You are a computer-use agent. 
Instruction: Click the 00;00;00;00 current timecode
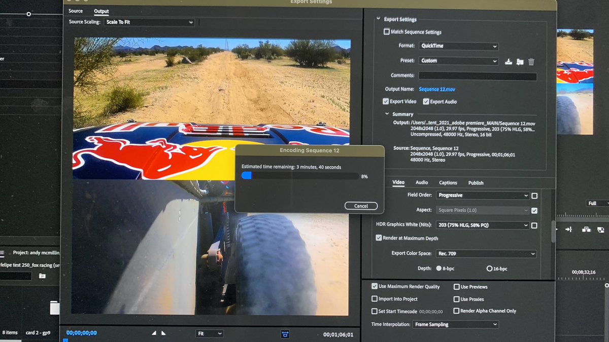click(x=81, y=333)
